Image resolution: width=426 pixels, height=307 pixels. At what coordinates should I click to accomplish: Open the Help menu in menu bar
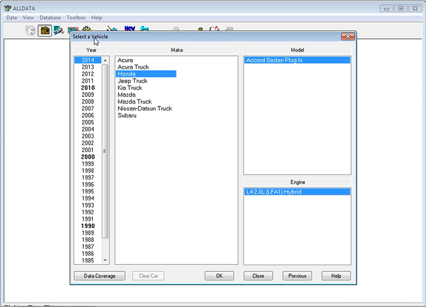coord(97,18)
